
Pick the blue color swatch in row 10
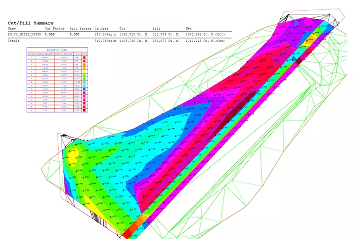coord(84,90)
